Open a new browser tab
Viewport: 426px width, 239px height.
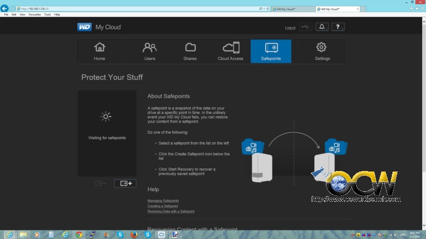[363, 9]
